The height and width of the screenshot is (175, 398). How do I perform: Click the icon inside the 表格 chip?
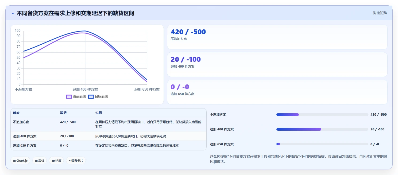[36, 161]
